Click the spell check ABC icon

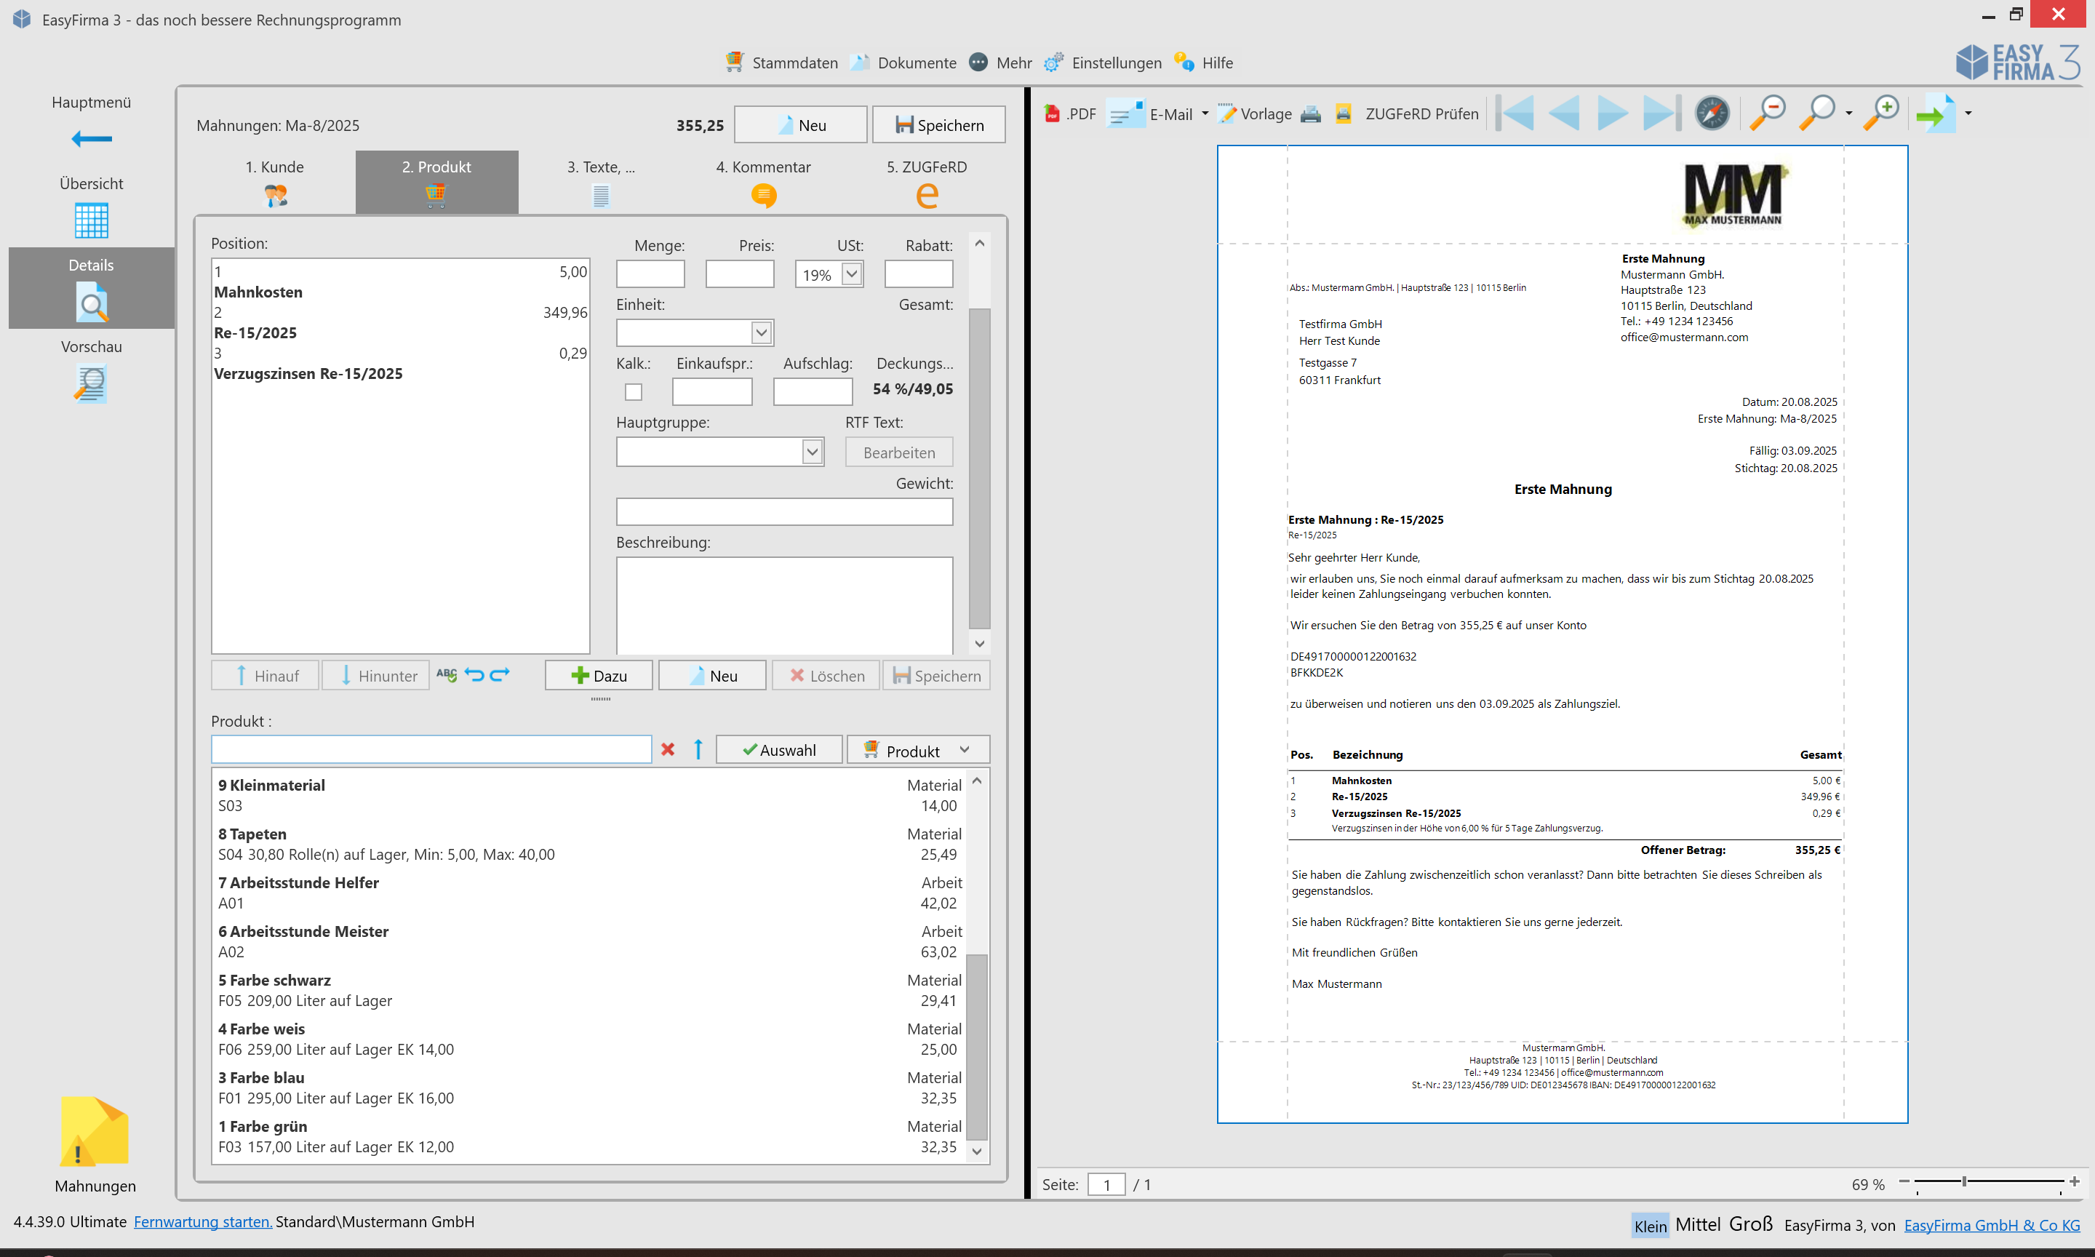pyautogui.click(x=446, y=675)
